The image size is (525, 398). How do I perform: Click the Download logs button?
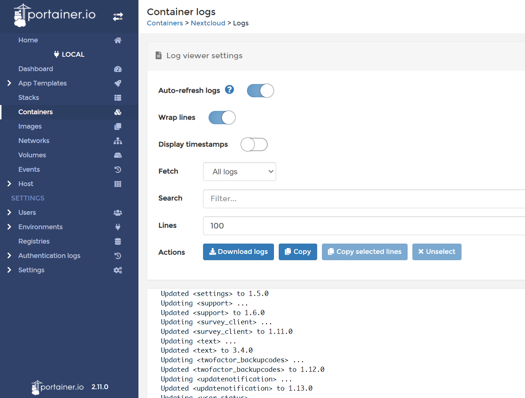click(x=238, y=252)
